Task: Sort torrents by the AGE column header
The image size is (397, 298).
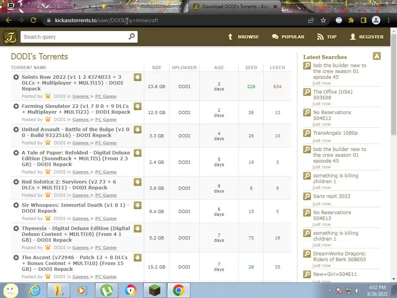Action: tap(219, 68)
